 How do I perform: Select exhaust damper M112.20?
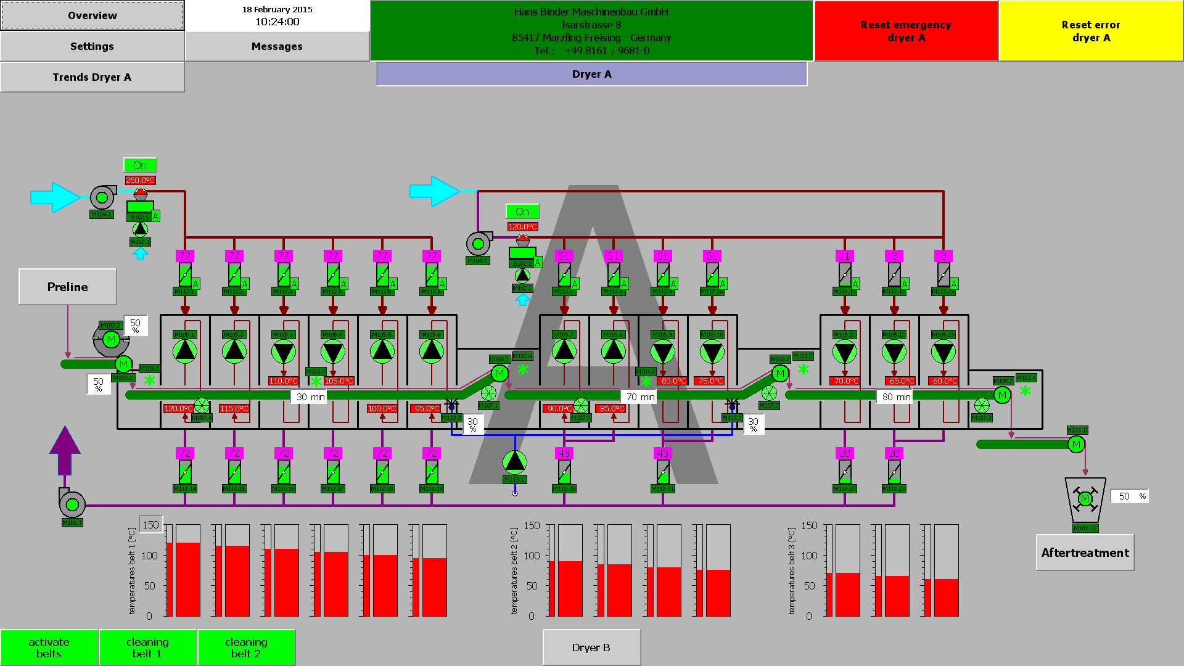tap(564, 472)
